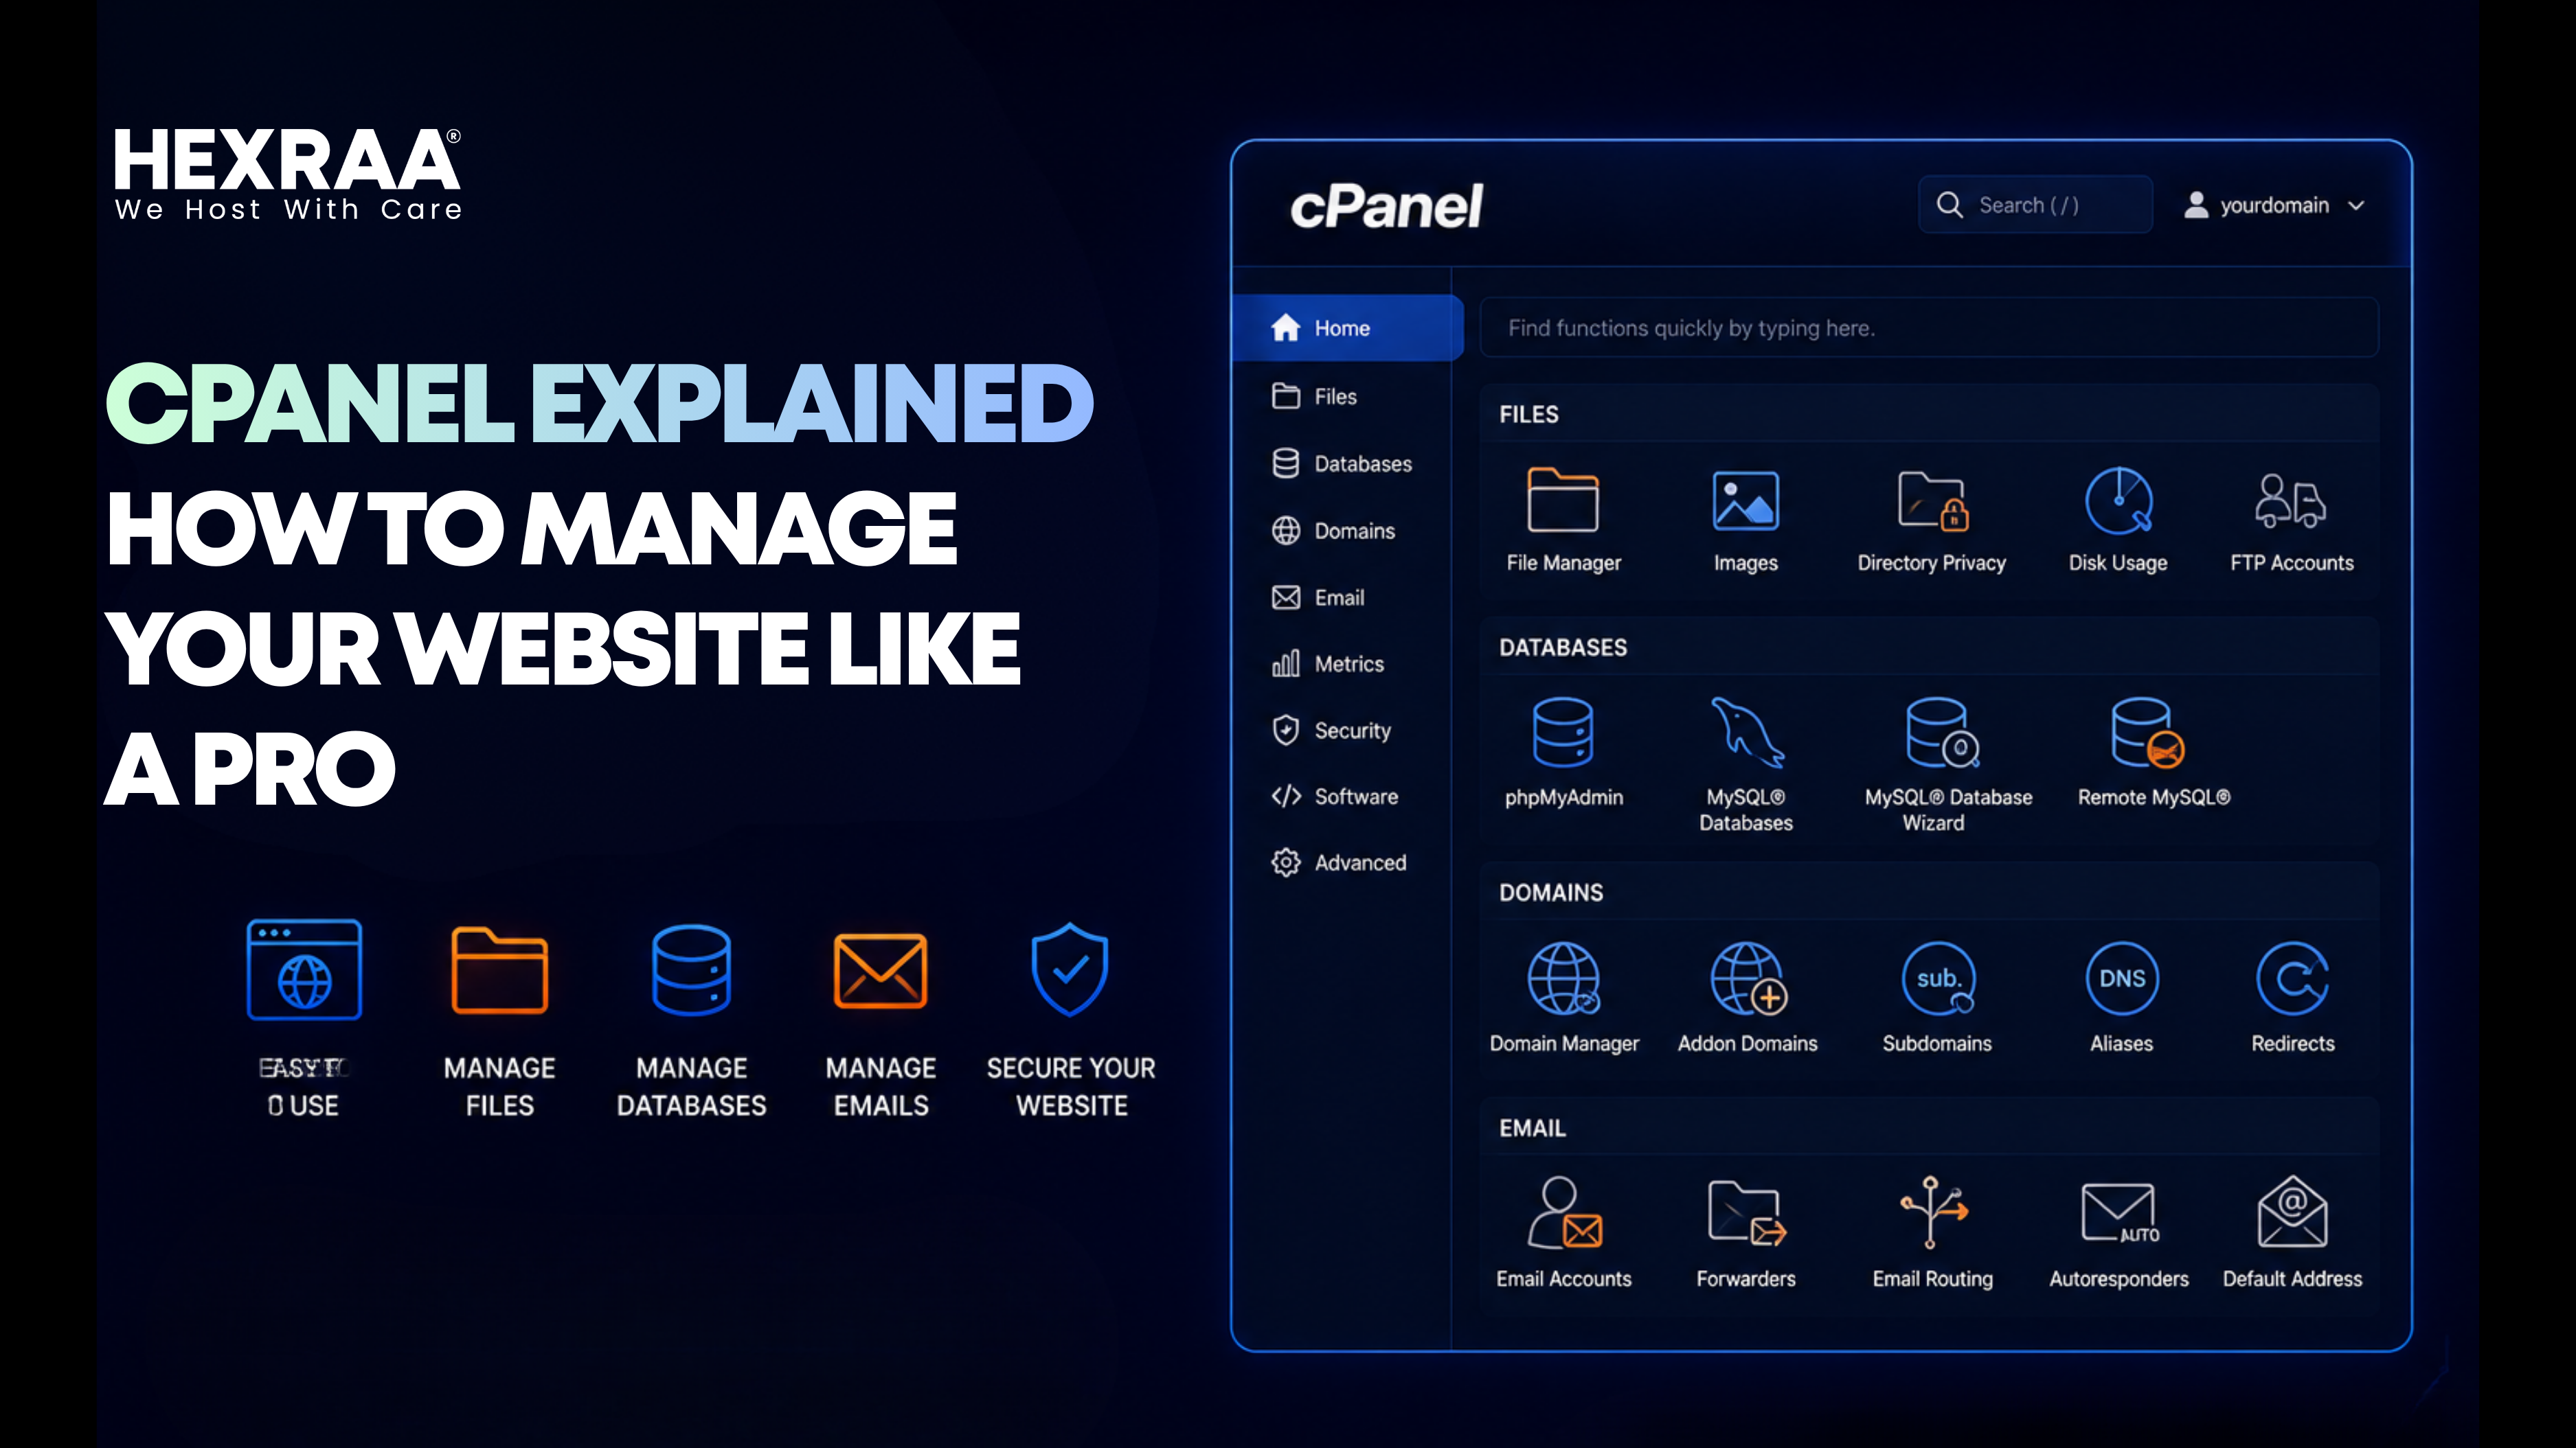
Task: Select Databases in the cPanel sidebar
Action: [x=1342, y=463]
